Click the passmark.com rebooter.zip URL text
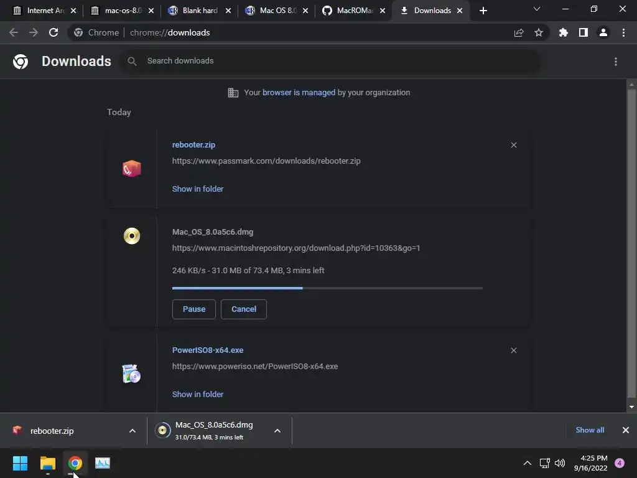 coord(266,161)
